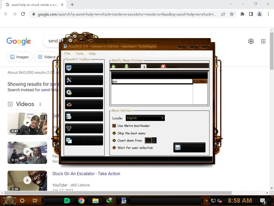Select Count down from option

pos(114,141)
